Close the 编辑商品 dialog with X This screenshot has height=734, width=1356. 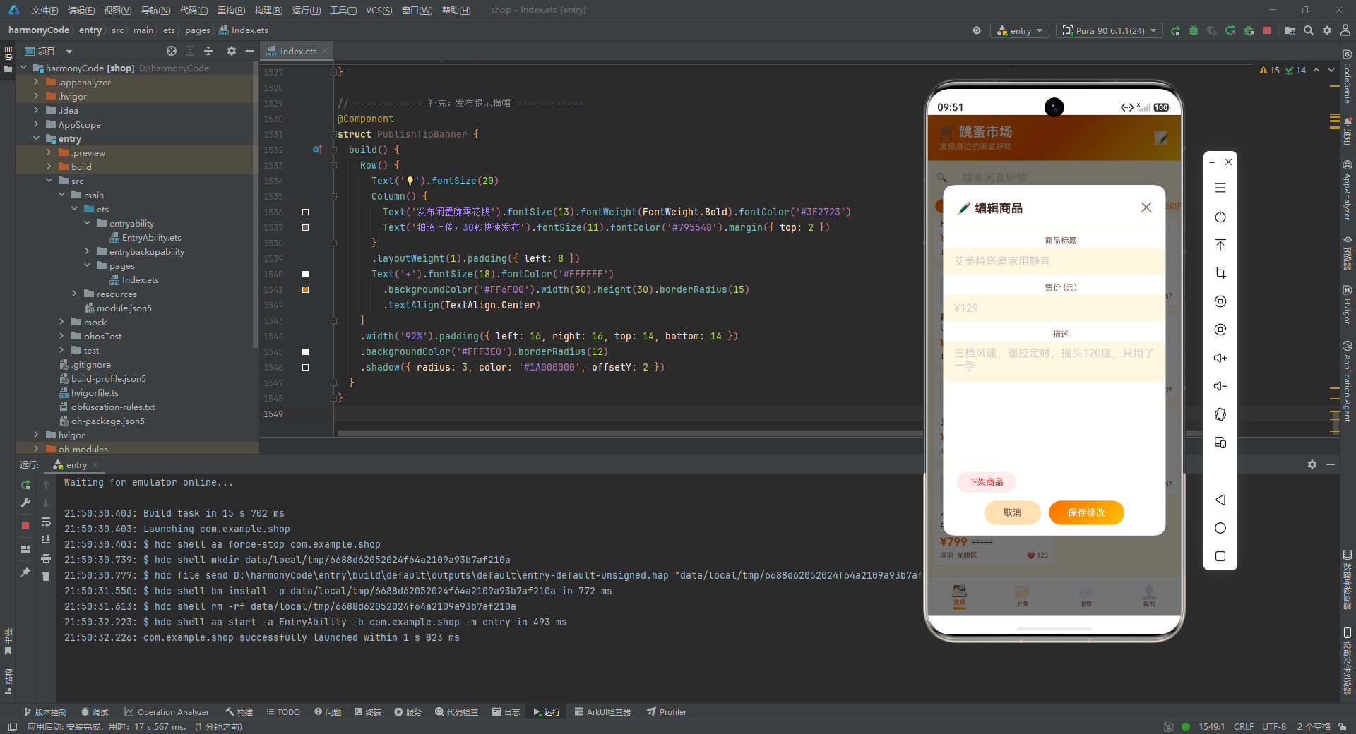1146,207
